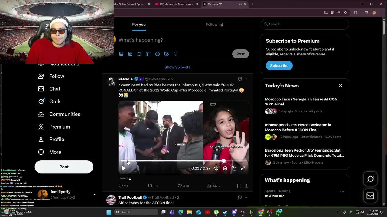Add a poll to the post
This screenshot has height=217, width=387.
pyautogui.click(x=148, y=54)
